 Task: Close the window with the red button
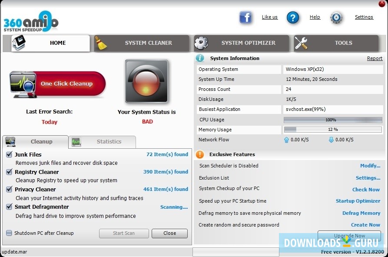point(382,3)
